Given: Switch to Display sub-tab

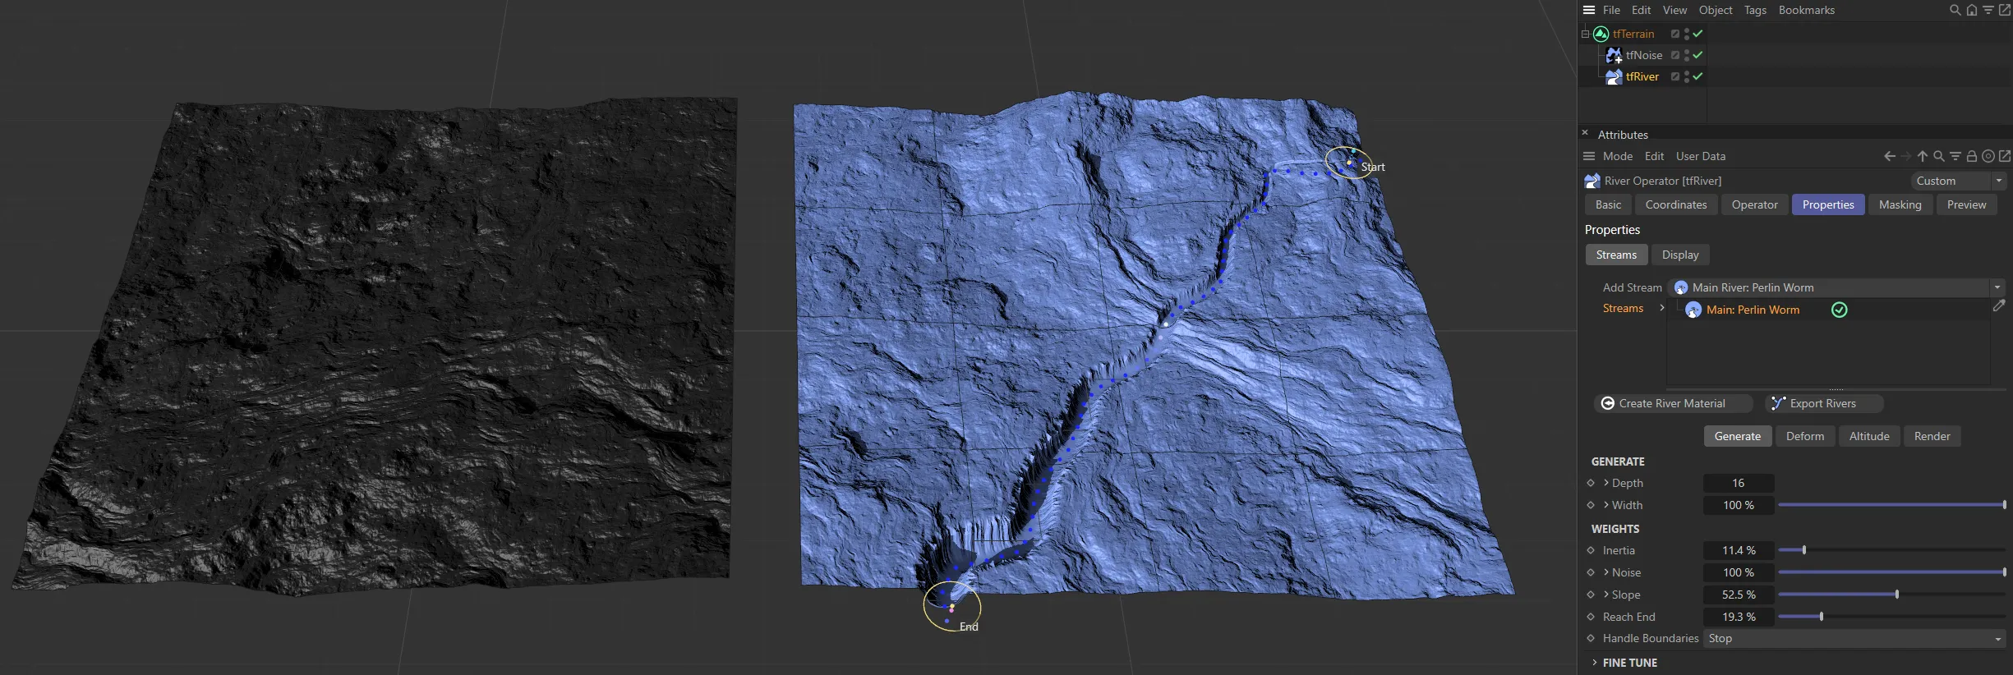Looking at the screenshot, I should click(x=1680, y=255).
